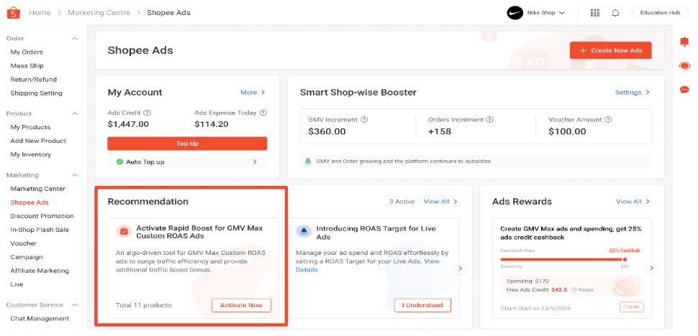Screen dimensions: 698x336
Task: Open Mass Ship in sidebar
Action: [27, 65]
